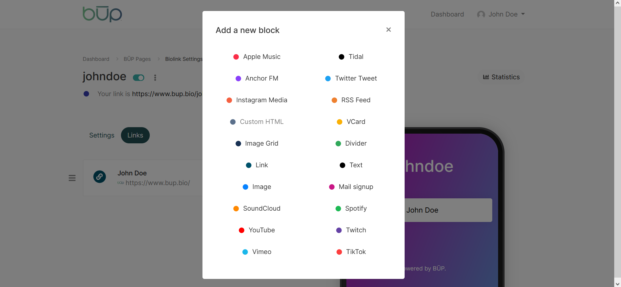Add a Text block
621x287 pixels.
click(x=351, y=165)
